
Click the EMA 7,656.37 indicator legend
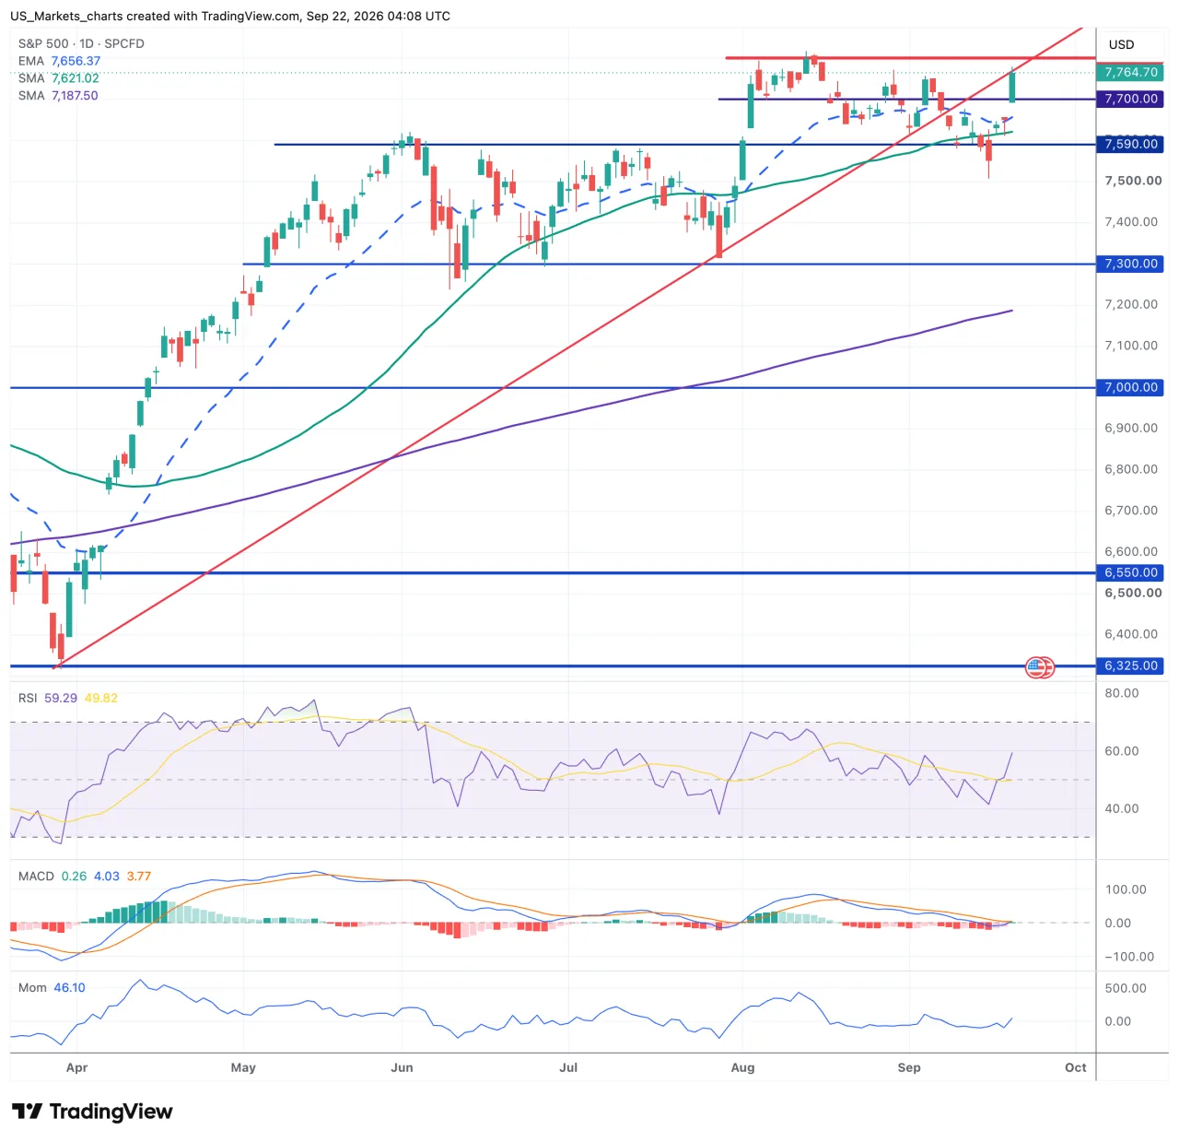[59, 61]
